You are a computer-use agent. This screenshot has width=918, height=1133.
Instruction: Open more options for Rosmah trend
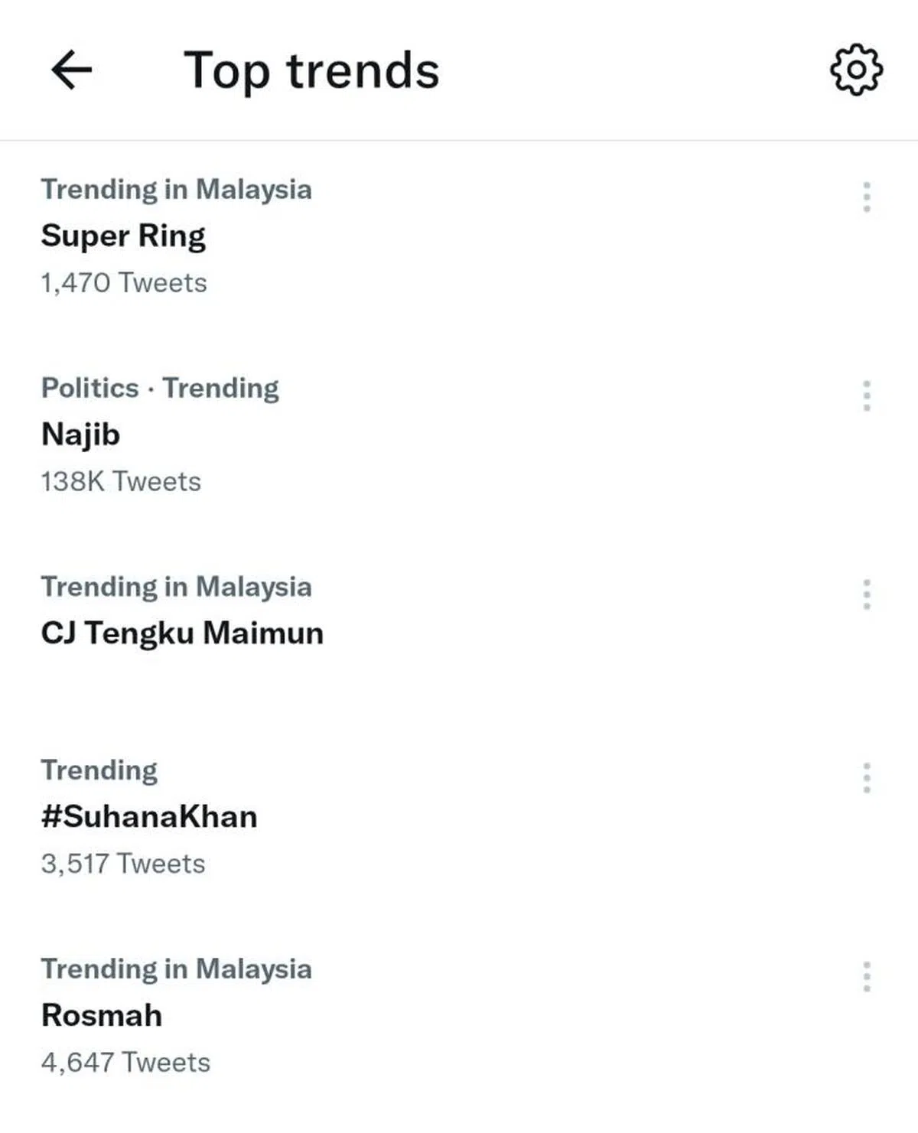pyautogui.click(x=866, y=977)
